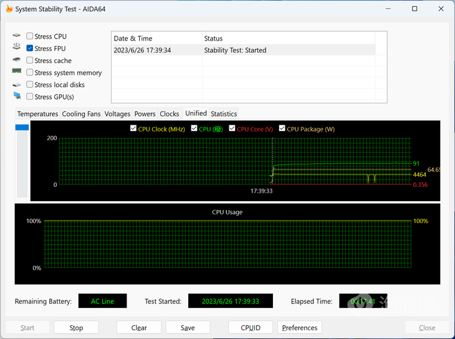Save the test results
This screenshot has width=455, height=339.
[188, 328]
